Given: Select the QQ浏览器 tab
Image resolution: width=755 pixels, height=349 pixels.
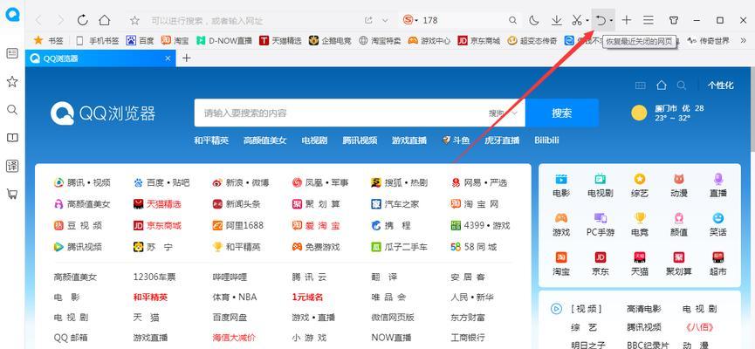Looking at the screenshot, I should pos(101,58).
